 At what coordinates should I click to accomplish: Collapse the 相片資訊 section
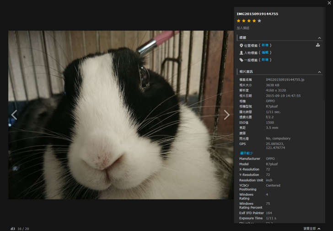click(319, 72)
